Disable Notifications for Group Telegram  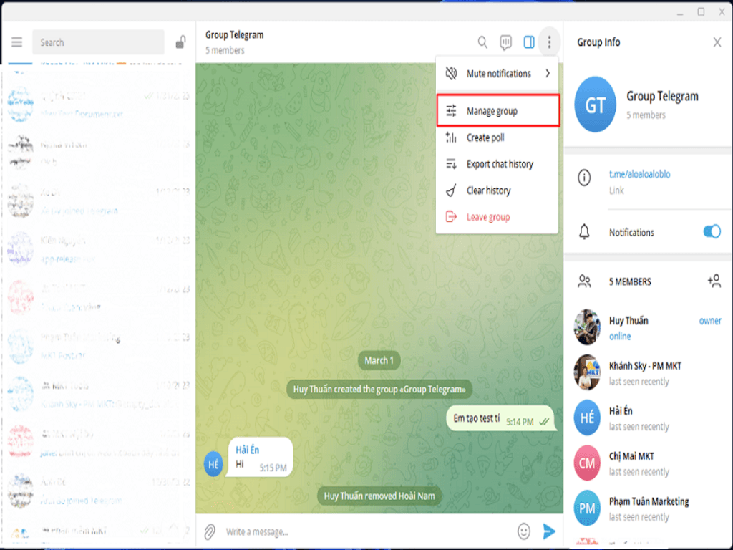(711, 232)
